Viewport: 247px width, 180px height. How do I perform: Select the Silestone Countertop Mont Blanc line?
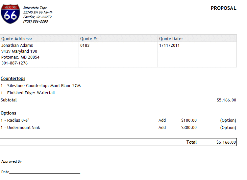tap(41, 86)
